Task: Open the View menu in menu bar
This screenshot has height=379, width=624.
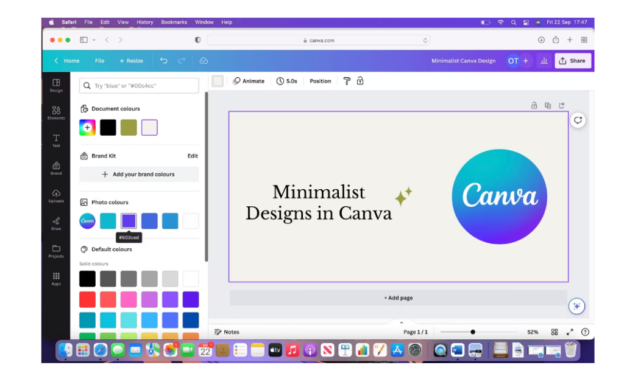Action: (x=123, y=23)
